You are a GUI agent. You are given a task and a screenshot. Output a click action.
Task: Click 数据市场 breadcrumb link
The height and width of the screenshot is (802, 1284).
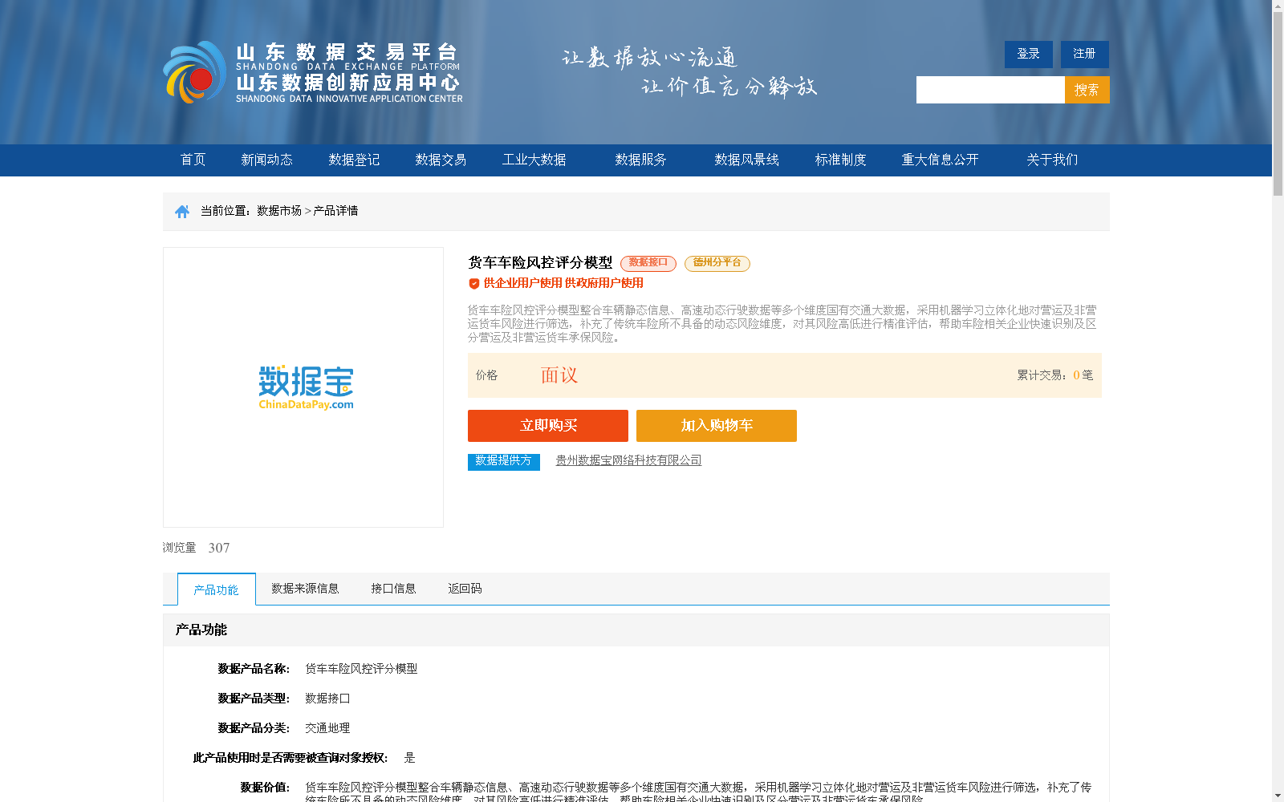coord(279,211)
